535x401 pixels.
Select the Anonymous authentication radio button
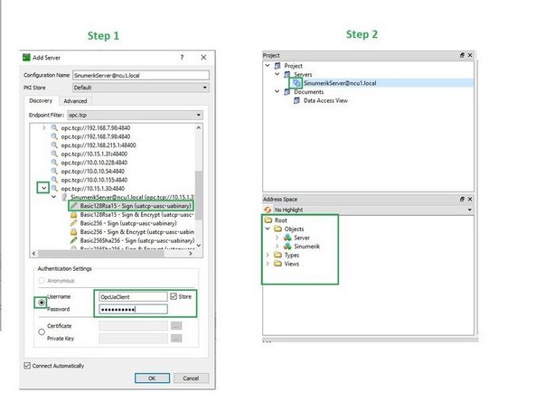tap(42, 280)
